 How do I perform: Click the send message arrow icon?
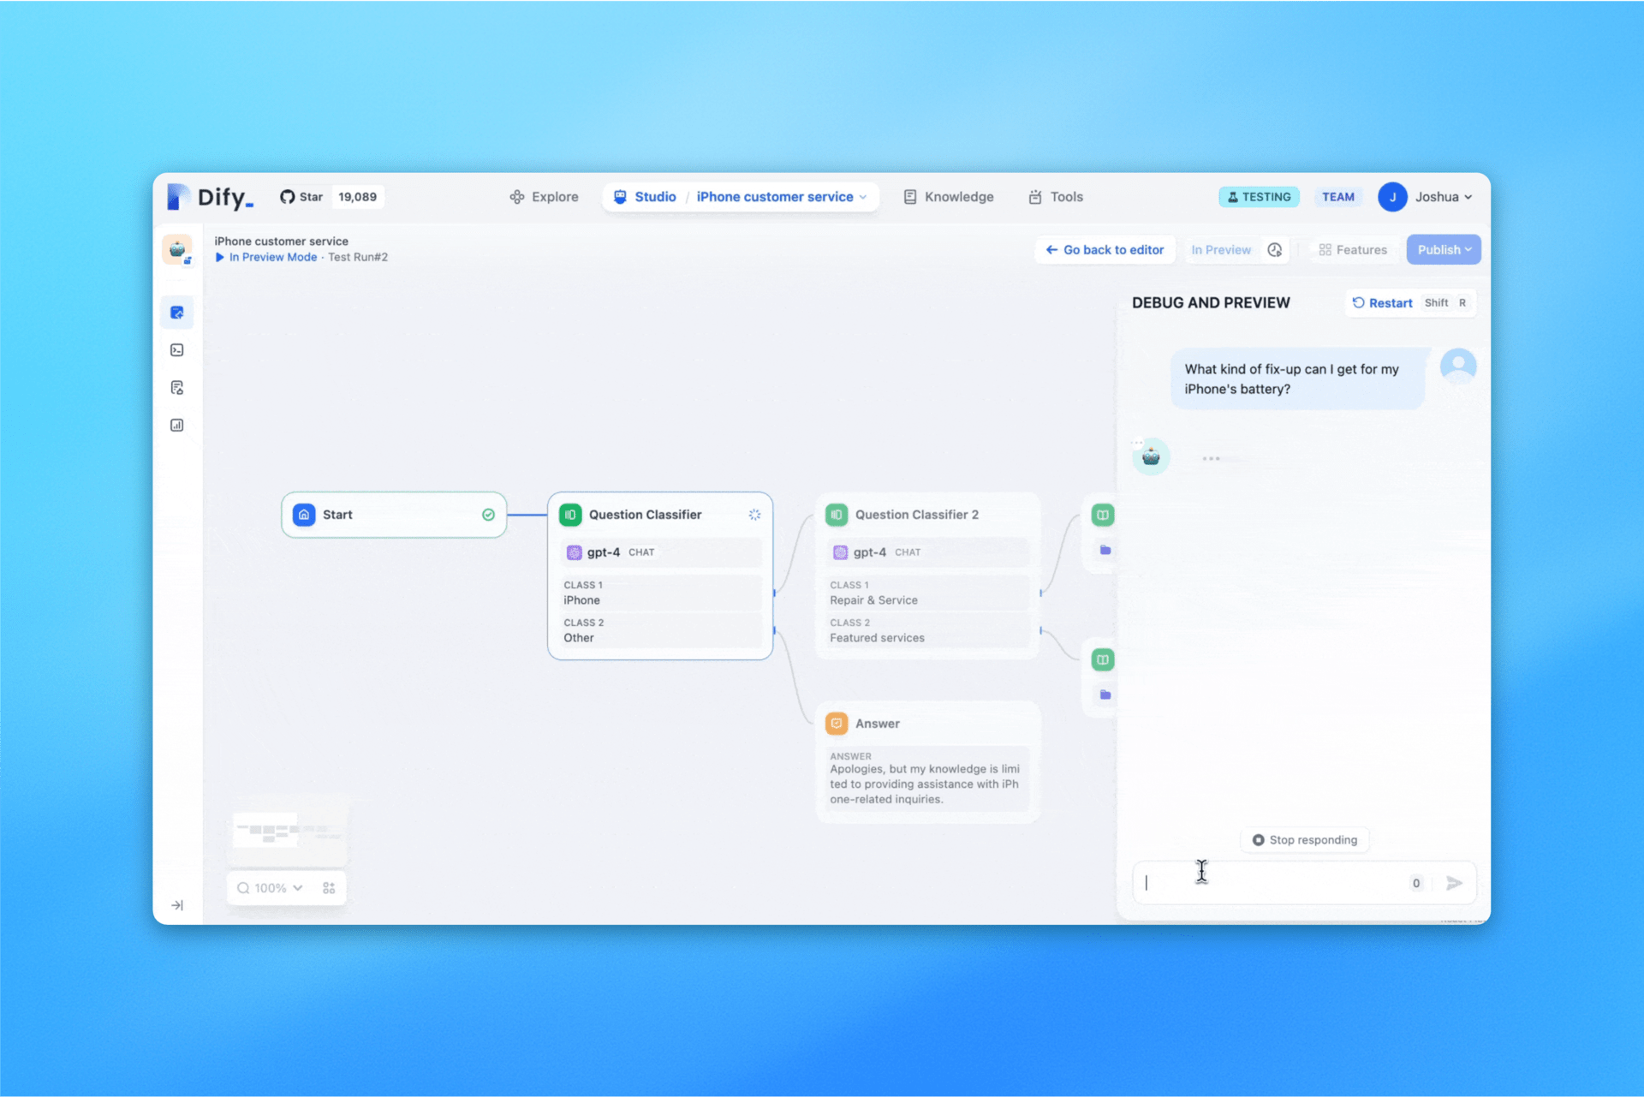point(1454,883)
